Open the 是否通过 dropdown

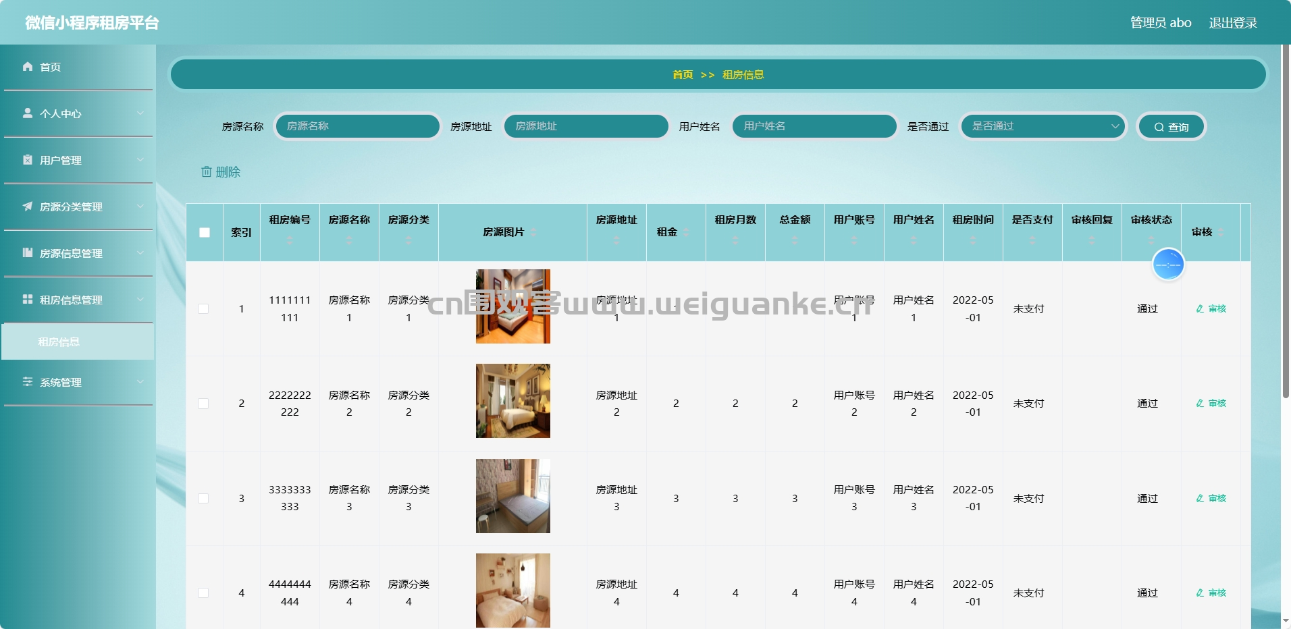point(1043,126)
